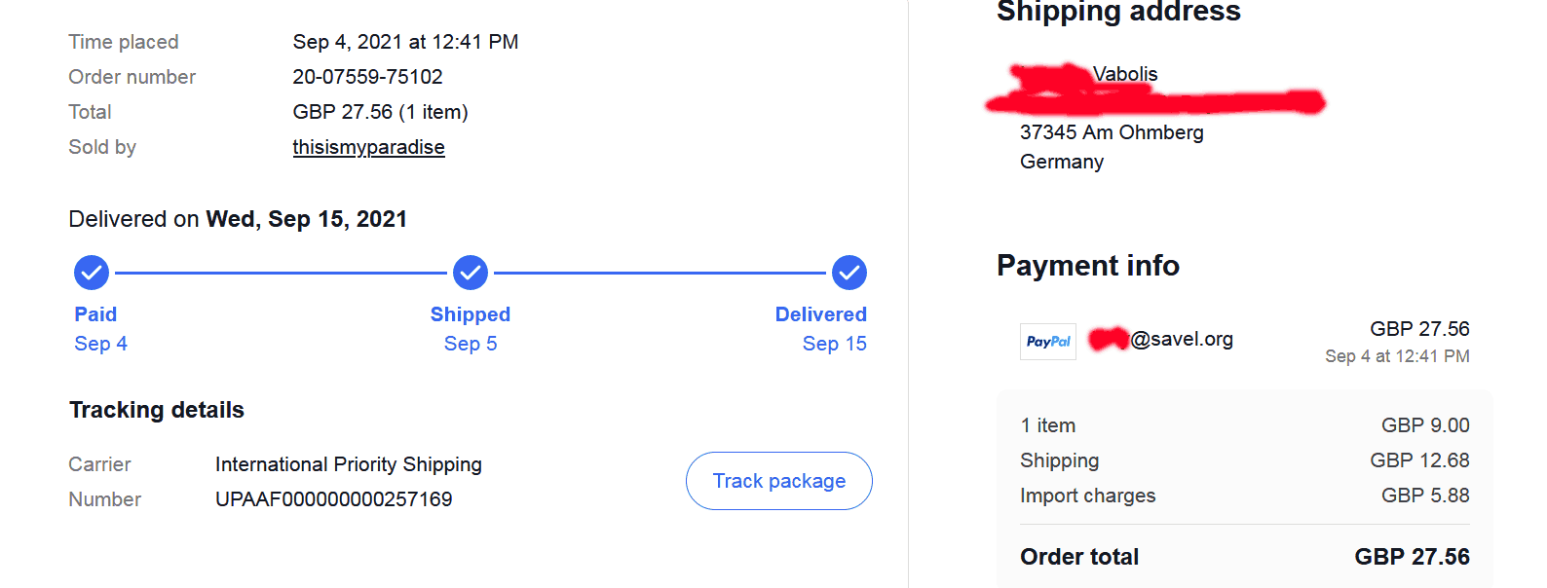The width and height of the screenshot is (1547, 588).
Task: Click the Delivered step checkmark icon
Action: (849, 274)
